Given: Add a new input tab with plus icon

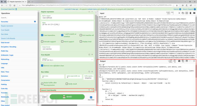Looking at the screenshot, I should tap(179, 13).
